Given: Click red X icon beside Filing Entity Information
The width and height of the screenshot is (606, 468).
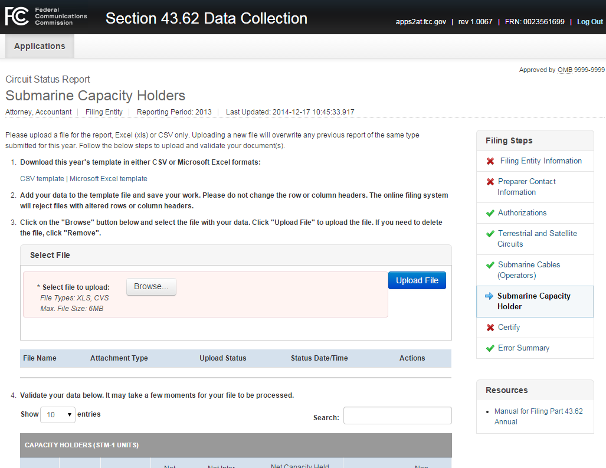Looking at the screenshot, I should coord(490,161).
